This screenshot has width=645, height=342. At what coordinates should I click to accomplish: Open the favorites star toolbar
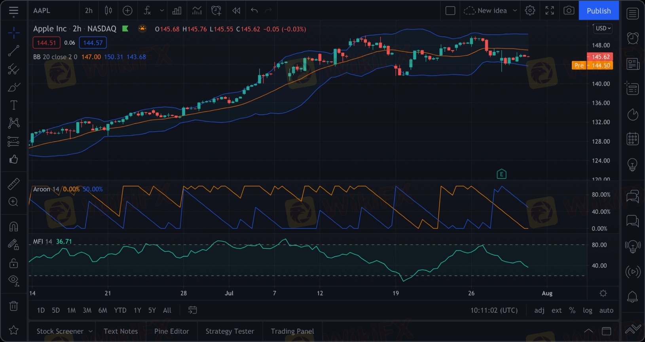[x=13, y=330]
